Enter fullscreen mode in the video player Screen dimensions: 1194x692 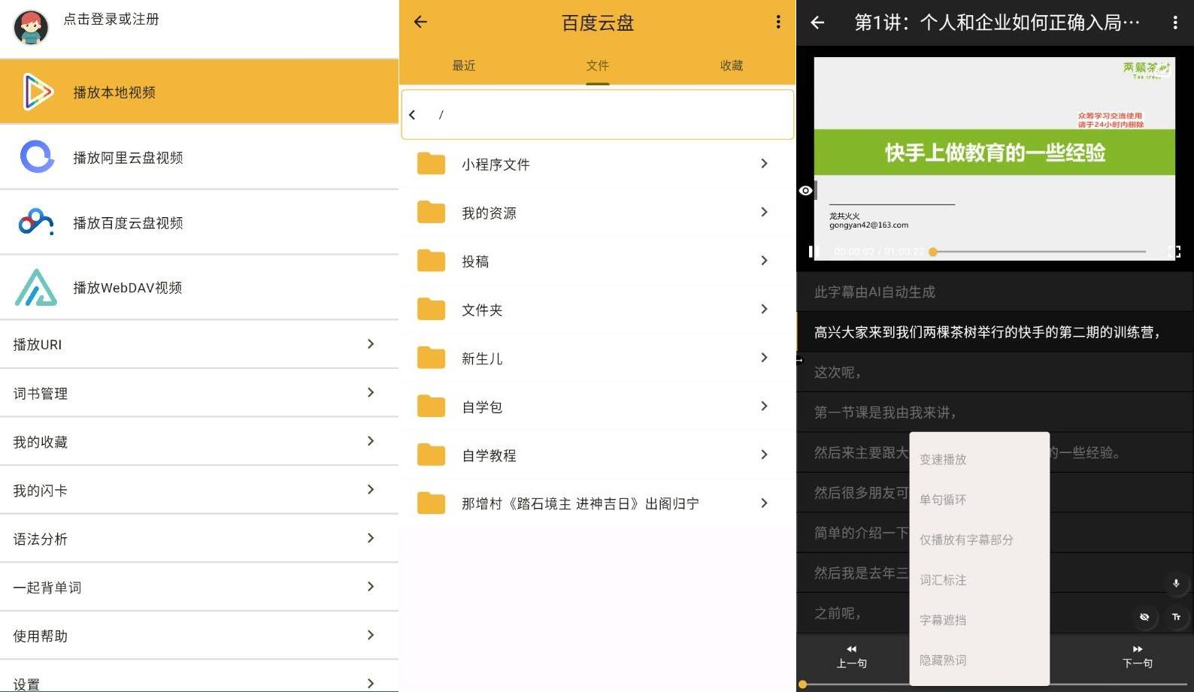click(1174, 252)
